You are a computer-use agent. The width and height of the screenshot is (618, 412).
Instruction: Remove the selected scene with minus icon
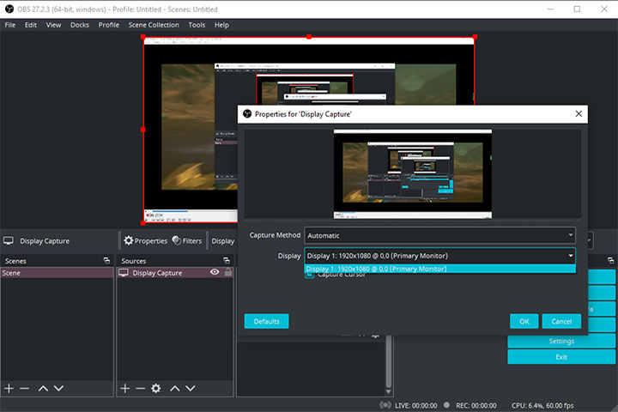point(24,389)
